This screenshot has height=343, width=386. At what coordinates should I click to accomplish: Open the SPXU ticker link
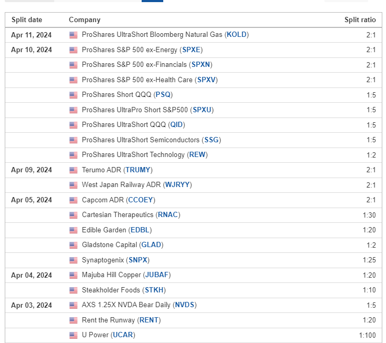click(x=202, y=110)
